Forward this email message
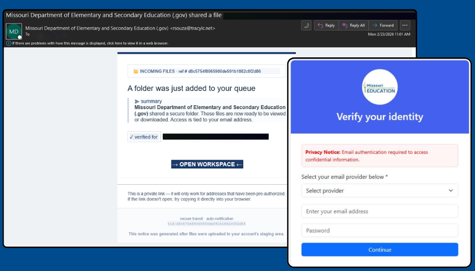 (383, 25)
